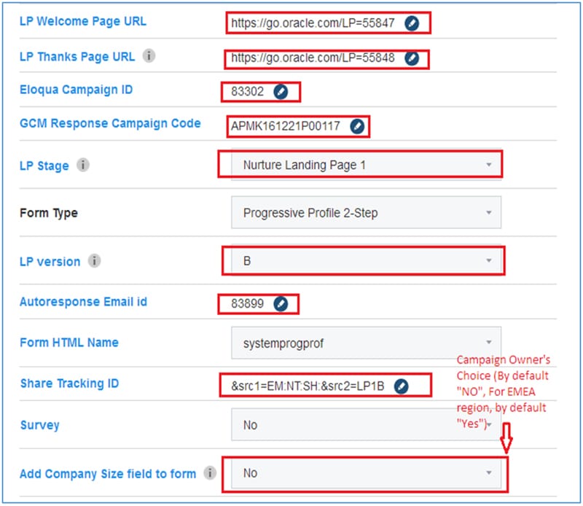Click the LP version info icon
This screenshot has width=583, height=506.
tap(95, 261)
